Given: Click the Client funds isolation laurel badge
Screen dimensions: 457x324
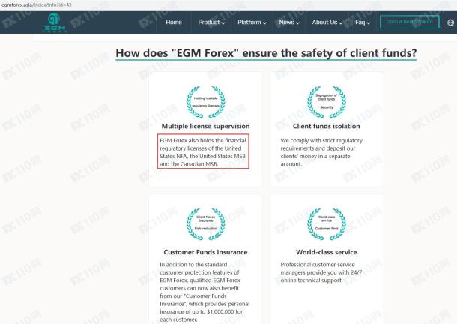Looking at the screenshot, I should pyautogui.click(x=327, y=102).
